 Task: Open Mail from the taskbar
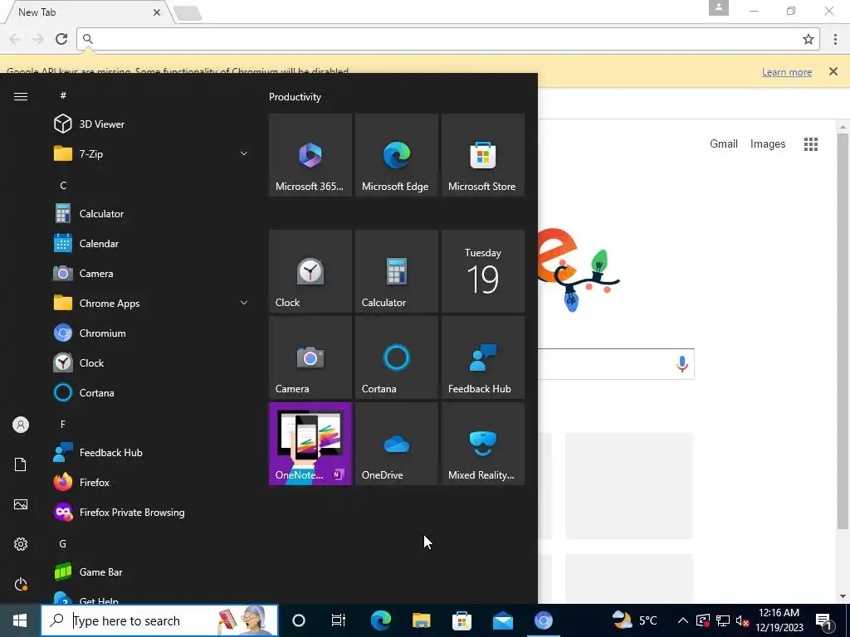pos(502,620)
